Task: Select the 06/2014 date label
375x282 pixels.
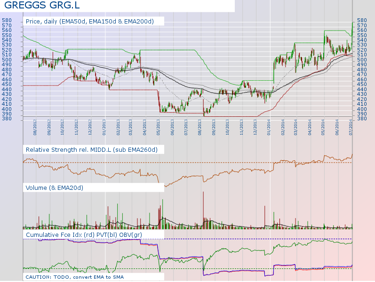Action: coord(337,127)
